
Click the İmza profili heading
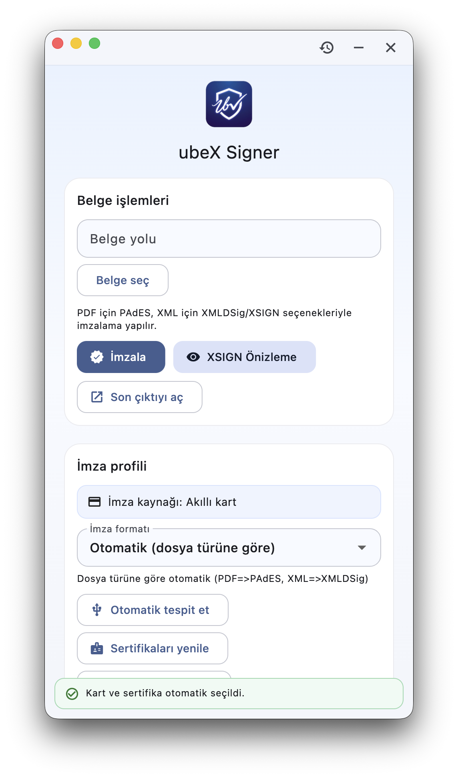[x=112, y=466]
